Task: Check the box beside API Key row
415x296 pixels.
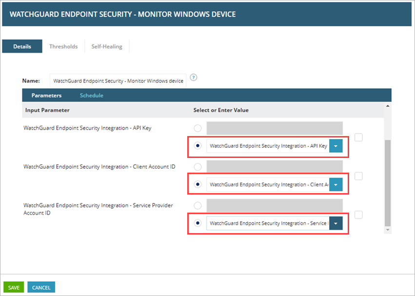Action: (358, 138)
